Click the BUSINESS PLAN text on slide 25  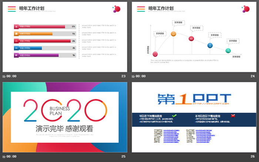(60, 111)
